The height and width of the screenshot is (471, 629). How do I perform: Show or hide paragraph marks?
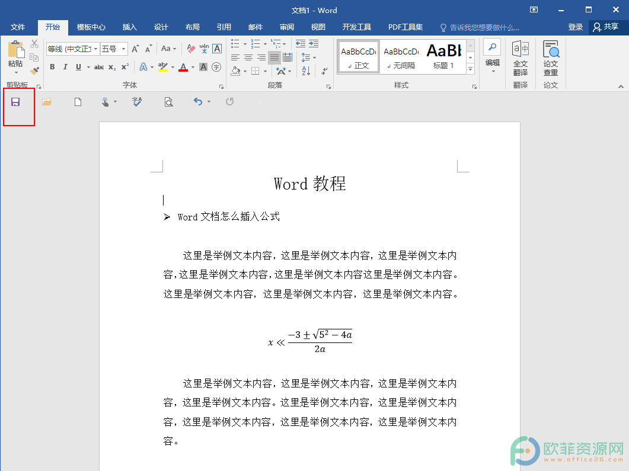tap(324, 71)
